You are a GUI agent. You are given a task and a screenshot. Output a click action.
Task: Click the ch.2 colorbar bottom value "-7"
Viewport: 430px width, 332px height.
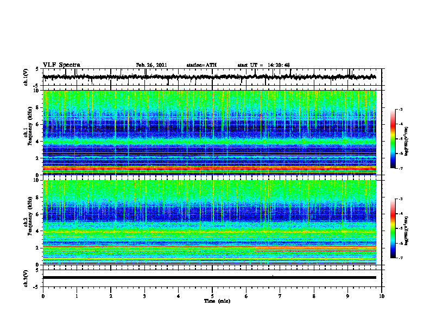coord(401,258)
